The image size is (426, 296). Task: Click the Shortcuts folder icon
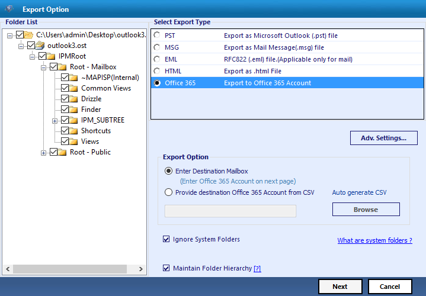[73, 131]
